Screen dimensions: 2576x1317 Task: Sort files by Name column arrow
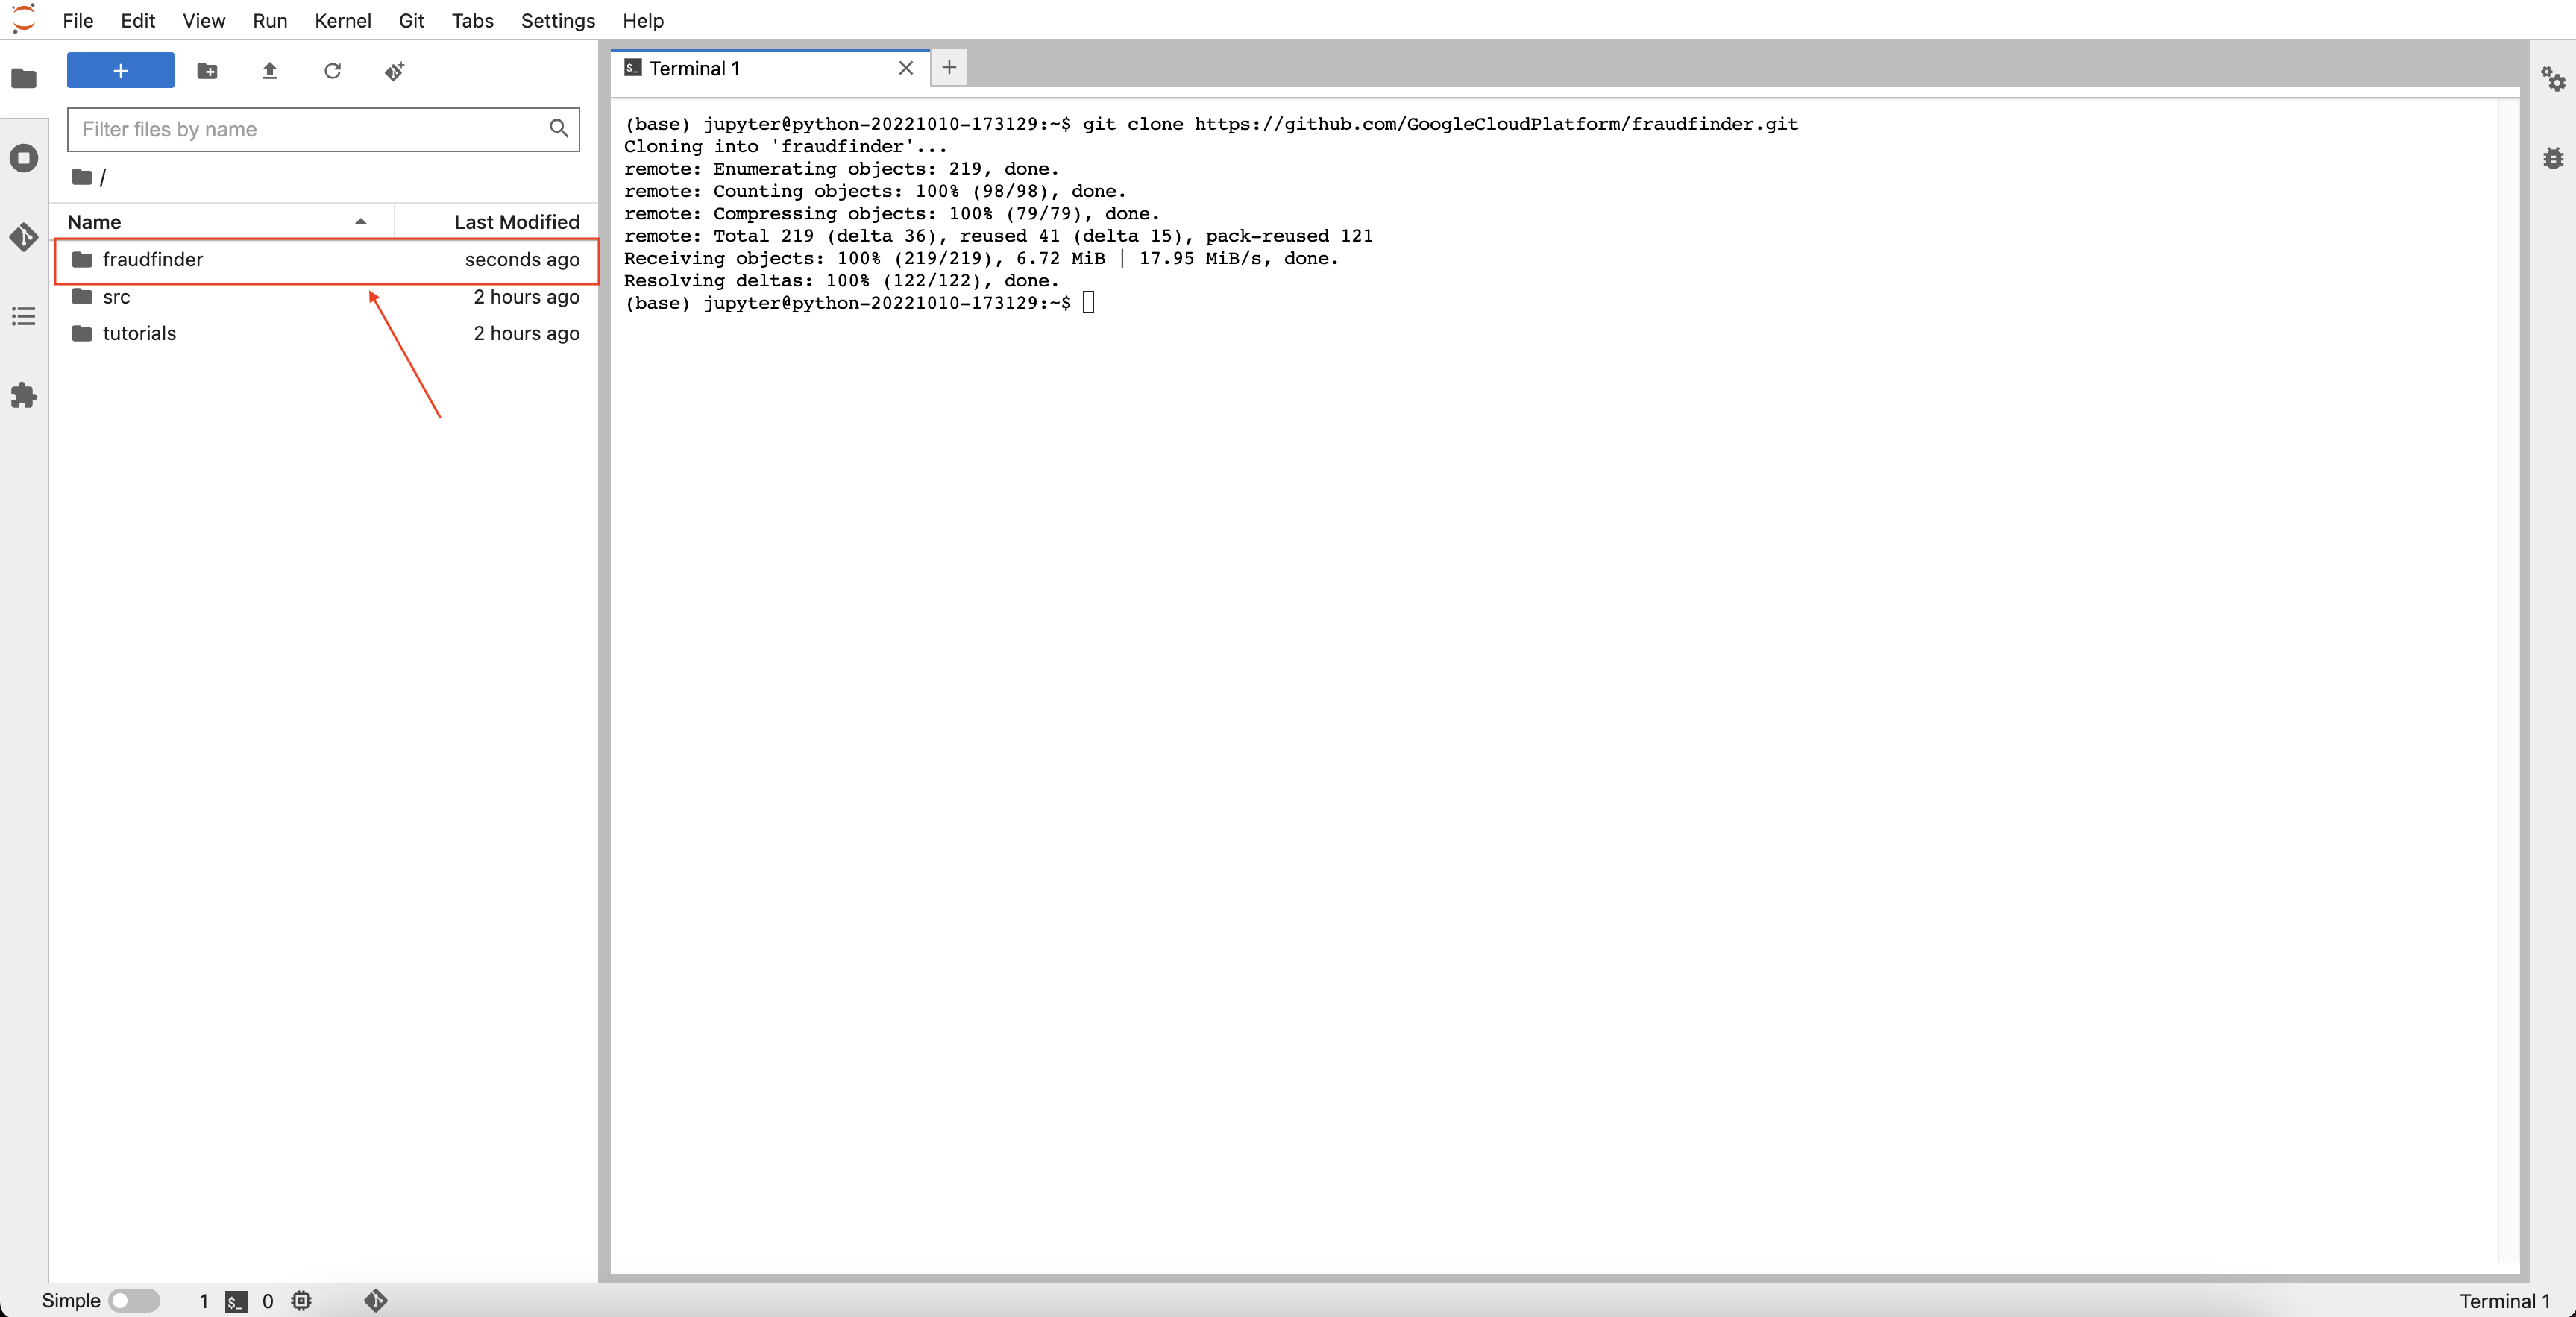tap(360, 222)
